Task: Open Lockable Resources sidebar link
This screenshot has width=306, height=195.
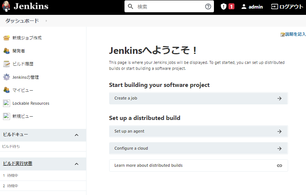Action: 31,103
